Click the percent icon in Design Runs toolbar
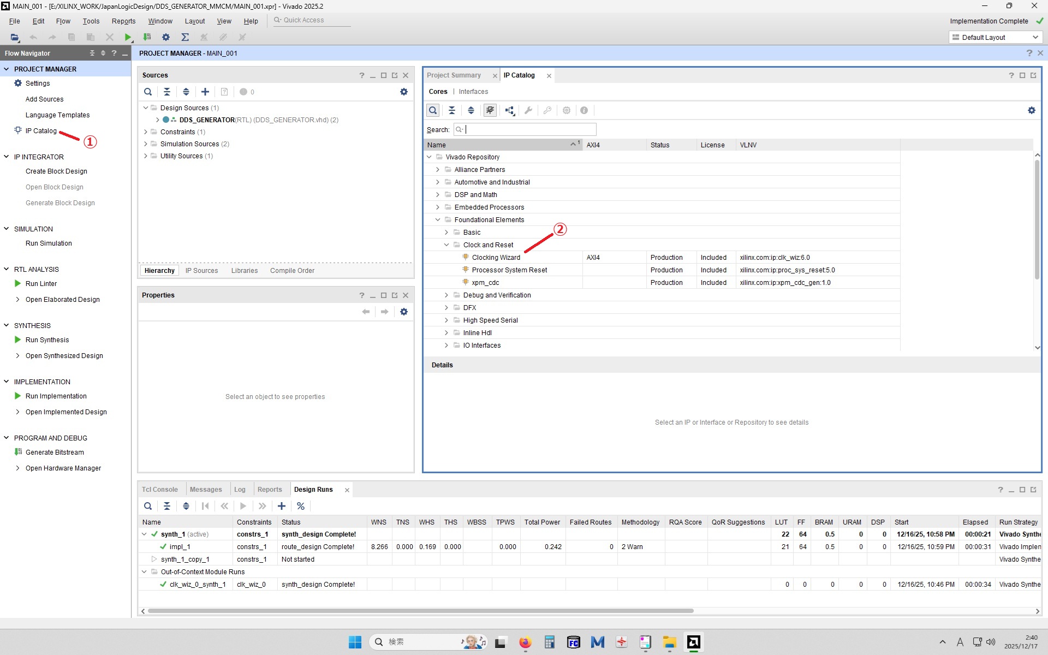The height and width of the screenshot is (655, 1048). [301, 506]
